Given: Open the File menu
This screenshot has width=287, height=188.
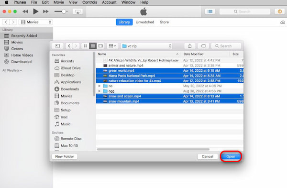Looking at the screenshot, I should (x=34, y=2).
